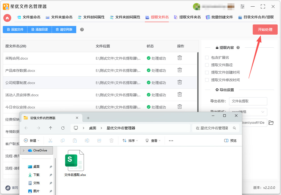Viewport: 281px width, 195px height.
Task: Click the refresh icon in file explorer
Action: tap(63, 128)
